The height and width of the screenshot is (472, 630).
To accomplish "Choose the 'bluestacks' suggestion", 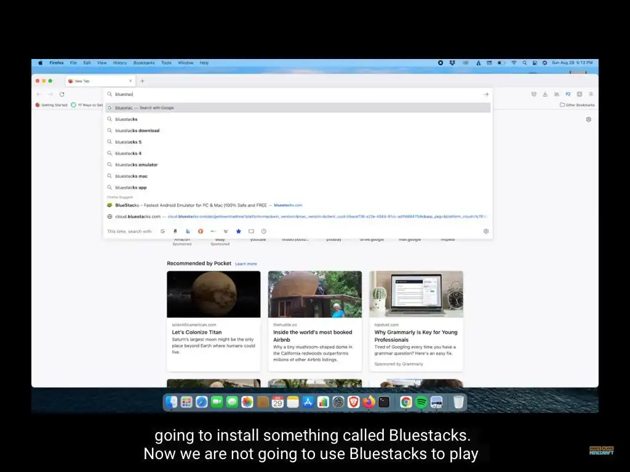I will pos(298,119).
